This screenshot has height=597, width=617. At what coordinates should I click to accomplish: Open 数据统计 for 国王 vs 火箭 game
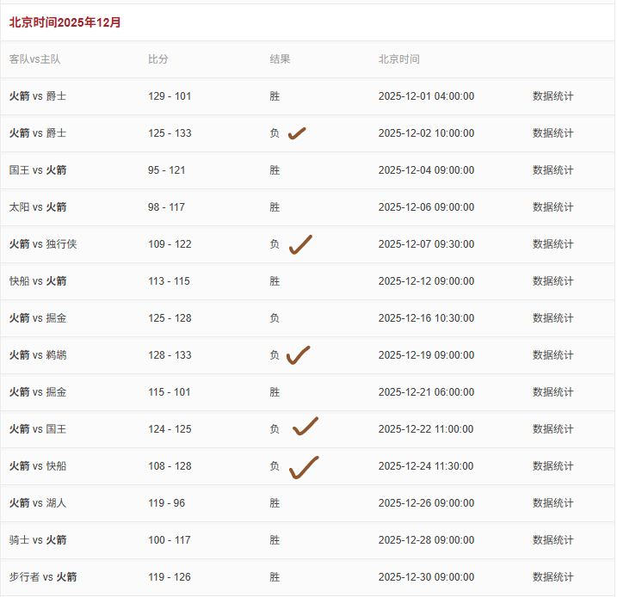click(x=552, y=170)
